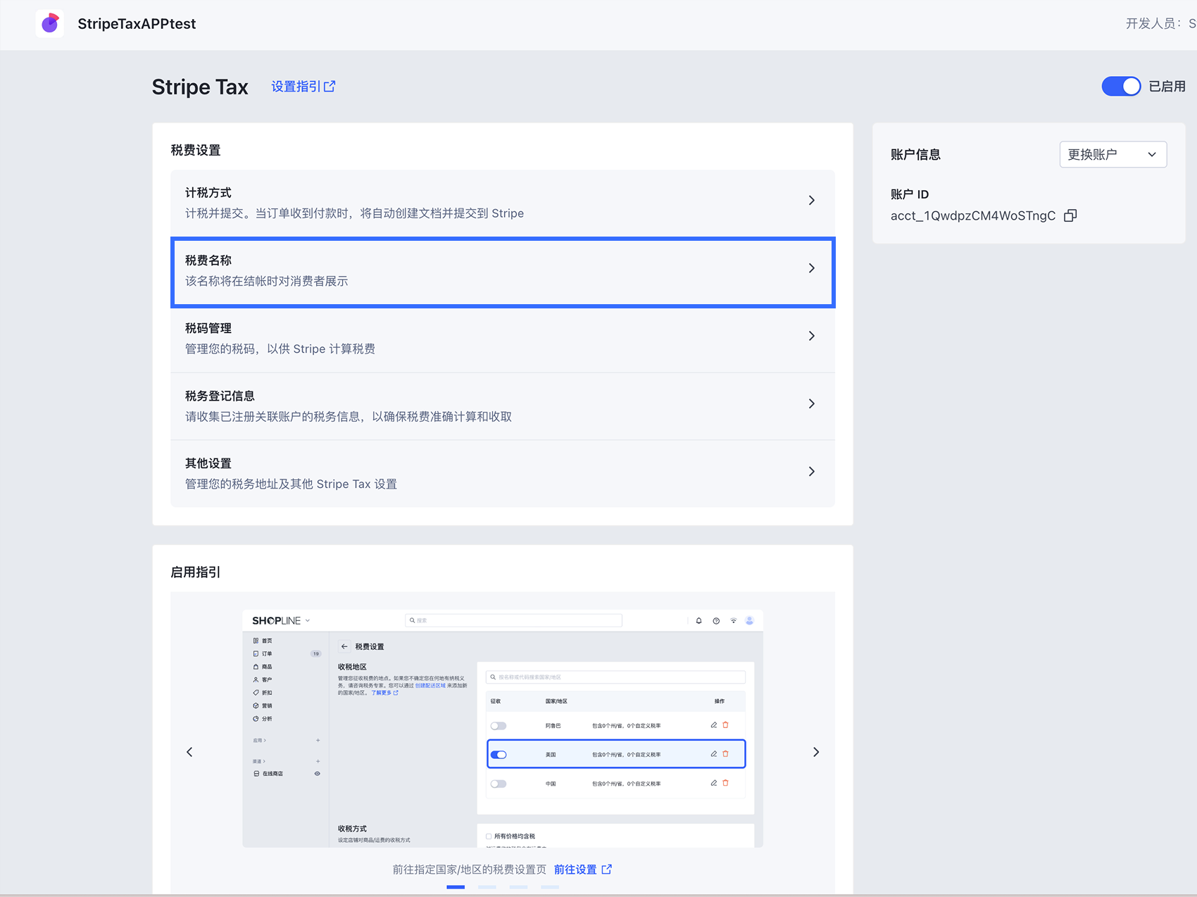Click the account ID text acct_1QwdpzCM4WoSTngC
The image size is (1197, 897).
pos(973,215)
